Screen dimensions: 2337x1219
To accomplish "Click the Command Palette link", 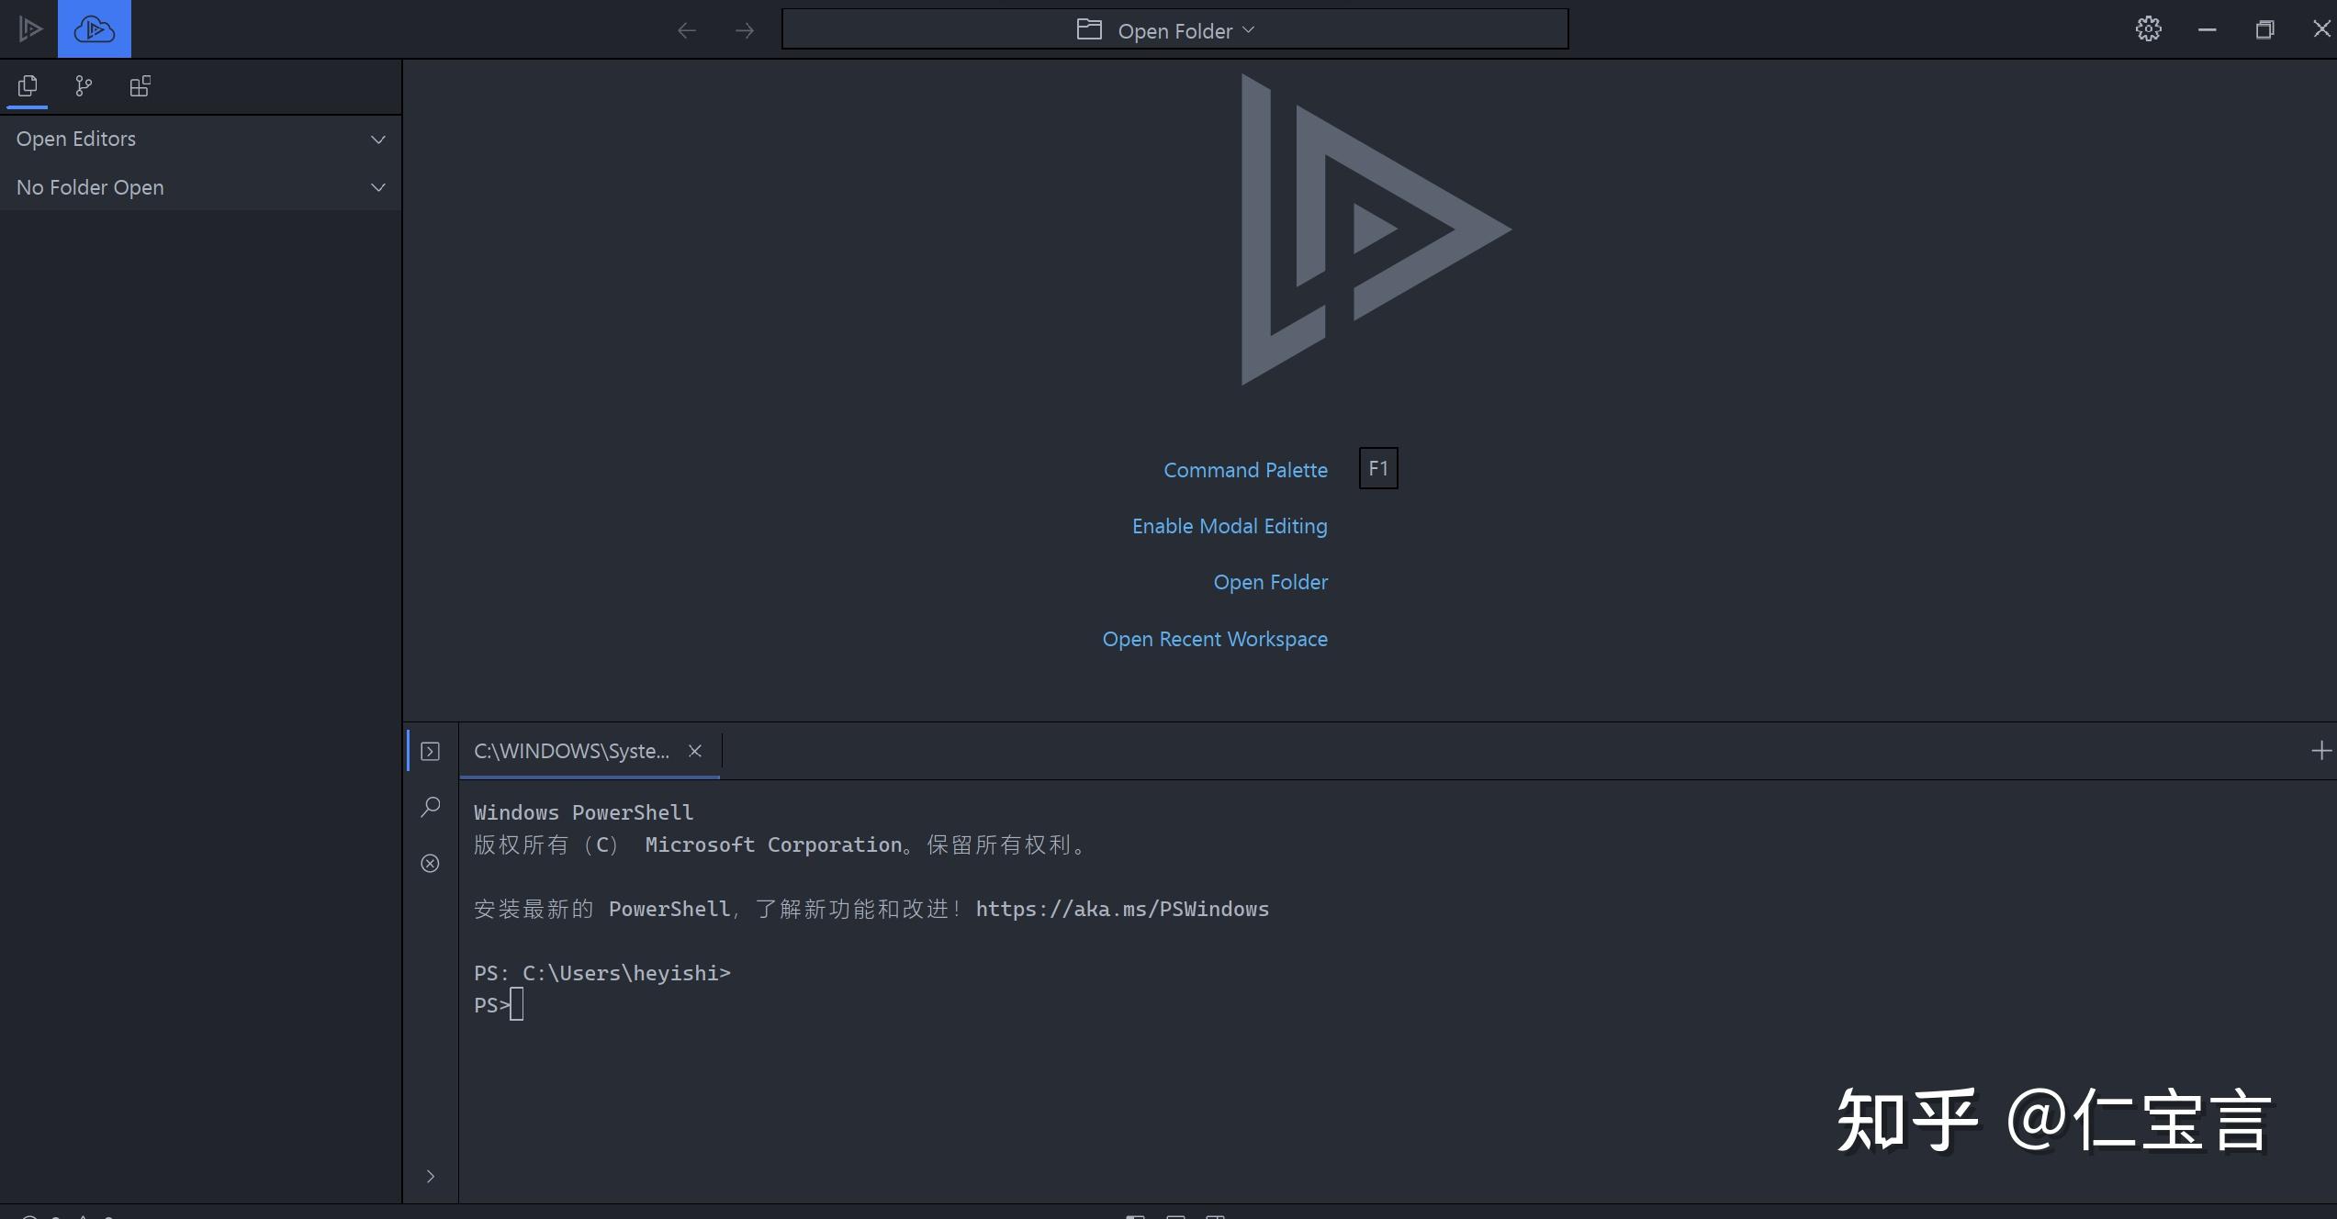I will coord(1245,470).
